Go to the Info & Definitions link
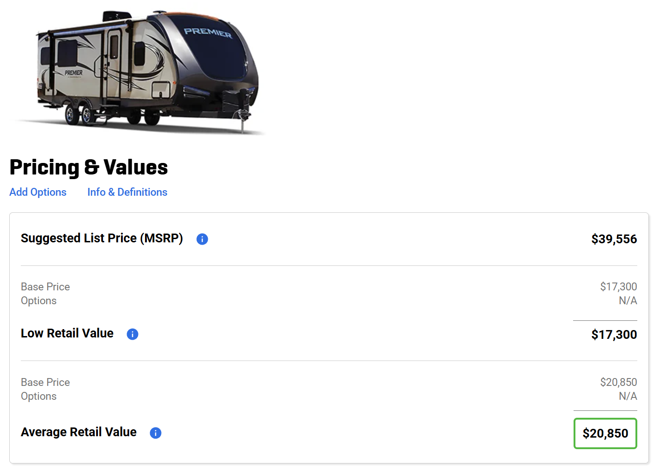 (127, 192)
